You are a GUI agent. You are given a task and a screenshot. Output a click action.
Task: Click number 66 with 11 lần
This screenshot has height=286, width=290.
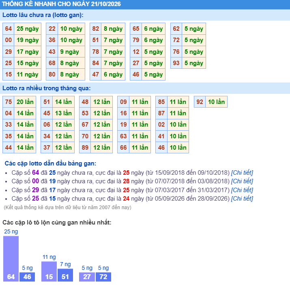(x=123, y=148)
